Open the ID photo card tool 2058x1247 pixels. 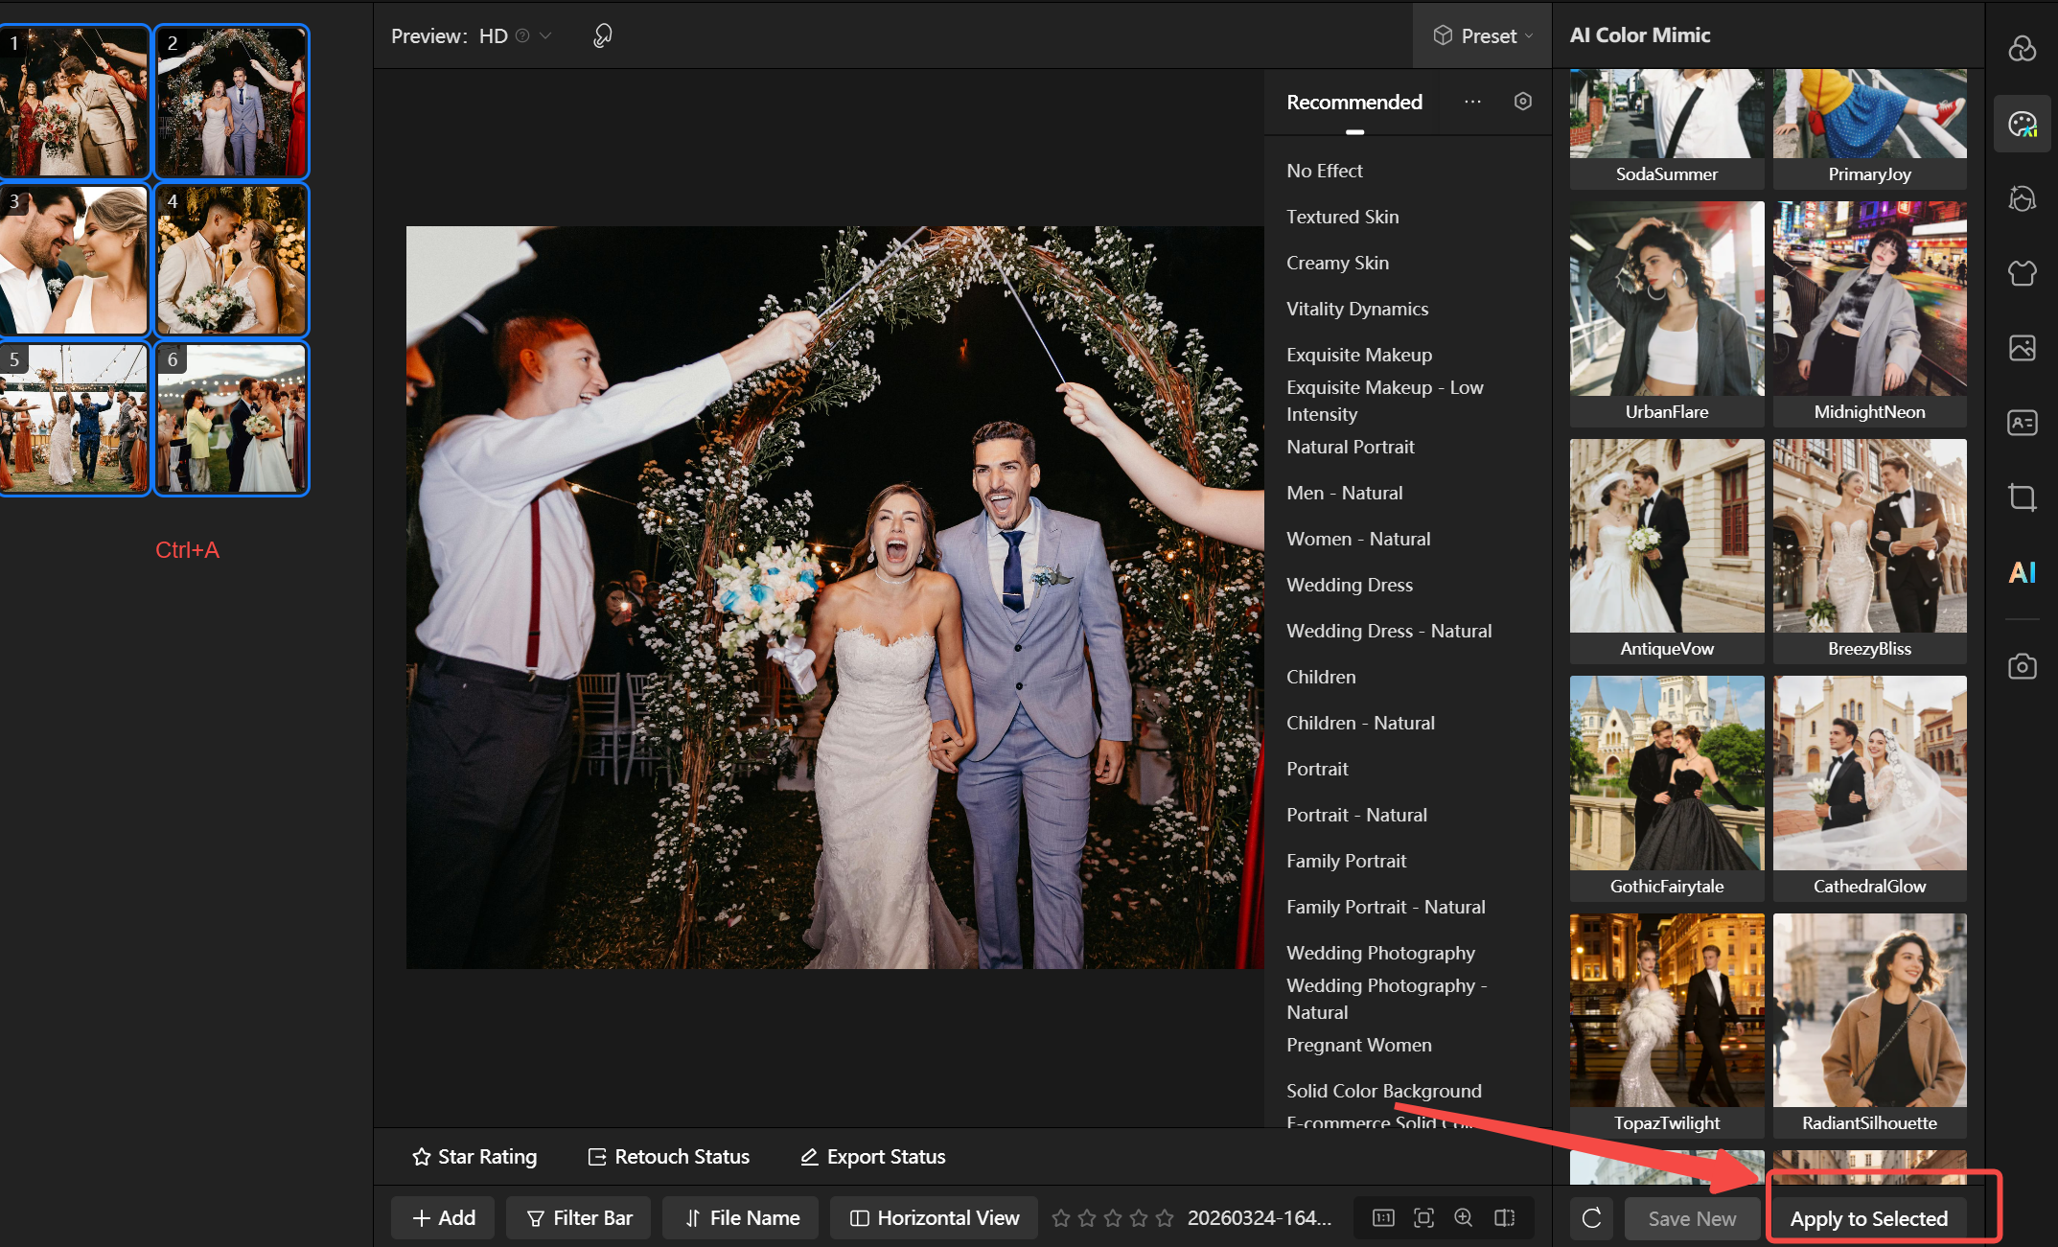coord(2022,422)
